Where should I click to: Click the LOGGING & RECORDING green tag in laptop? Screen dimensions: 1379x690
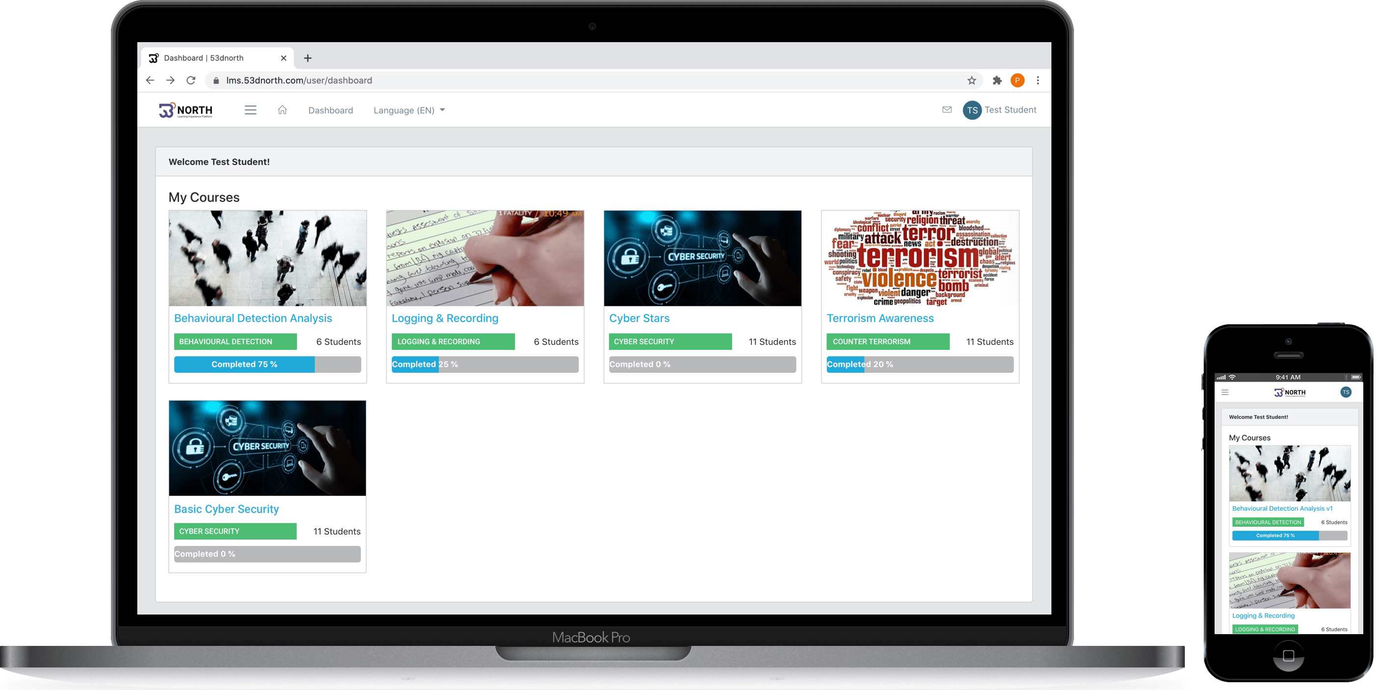(453, 342)
